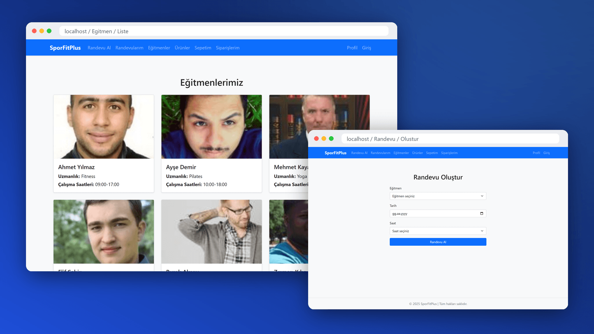
Task: Expand the Saat seçiniz dropdown
Action: (x=438, y=231)
